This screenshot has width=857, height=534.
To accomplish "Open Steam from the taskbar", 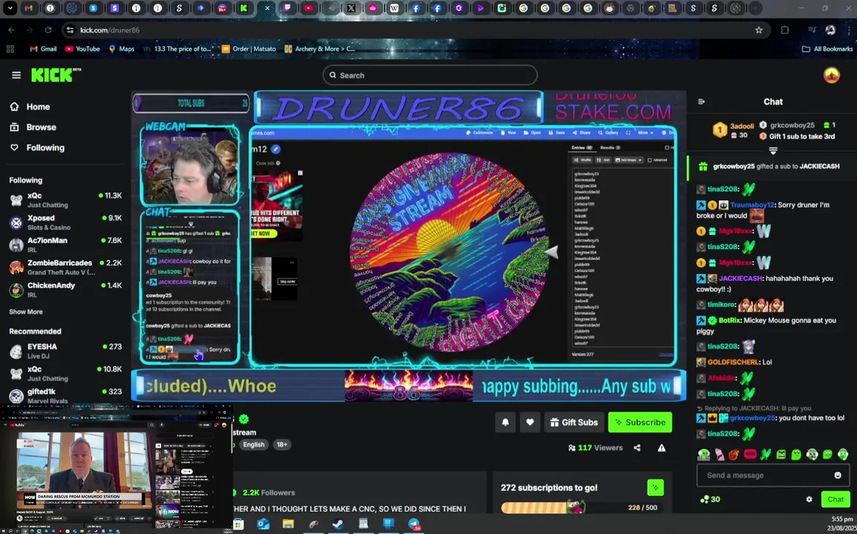I will pyautogui.click(x=339, y=524).
